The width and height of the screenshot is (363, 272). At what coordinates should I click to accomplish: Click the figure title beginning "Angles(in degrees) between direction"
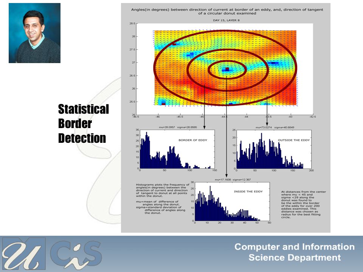click(227, 11)
